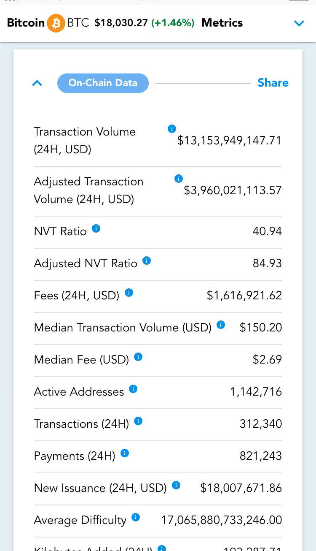Tap info icon for Median Transaction Volume

(221, 325)
